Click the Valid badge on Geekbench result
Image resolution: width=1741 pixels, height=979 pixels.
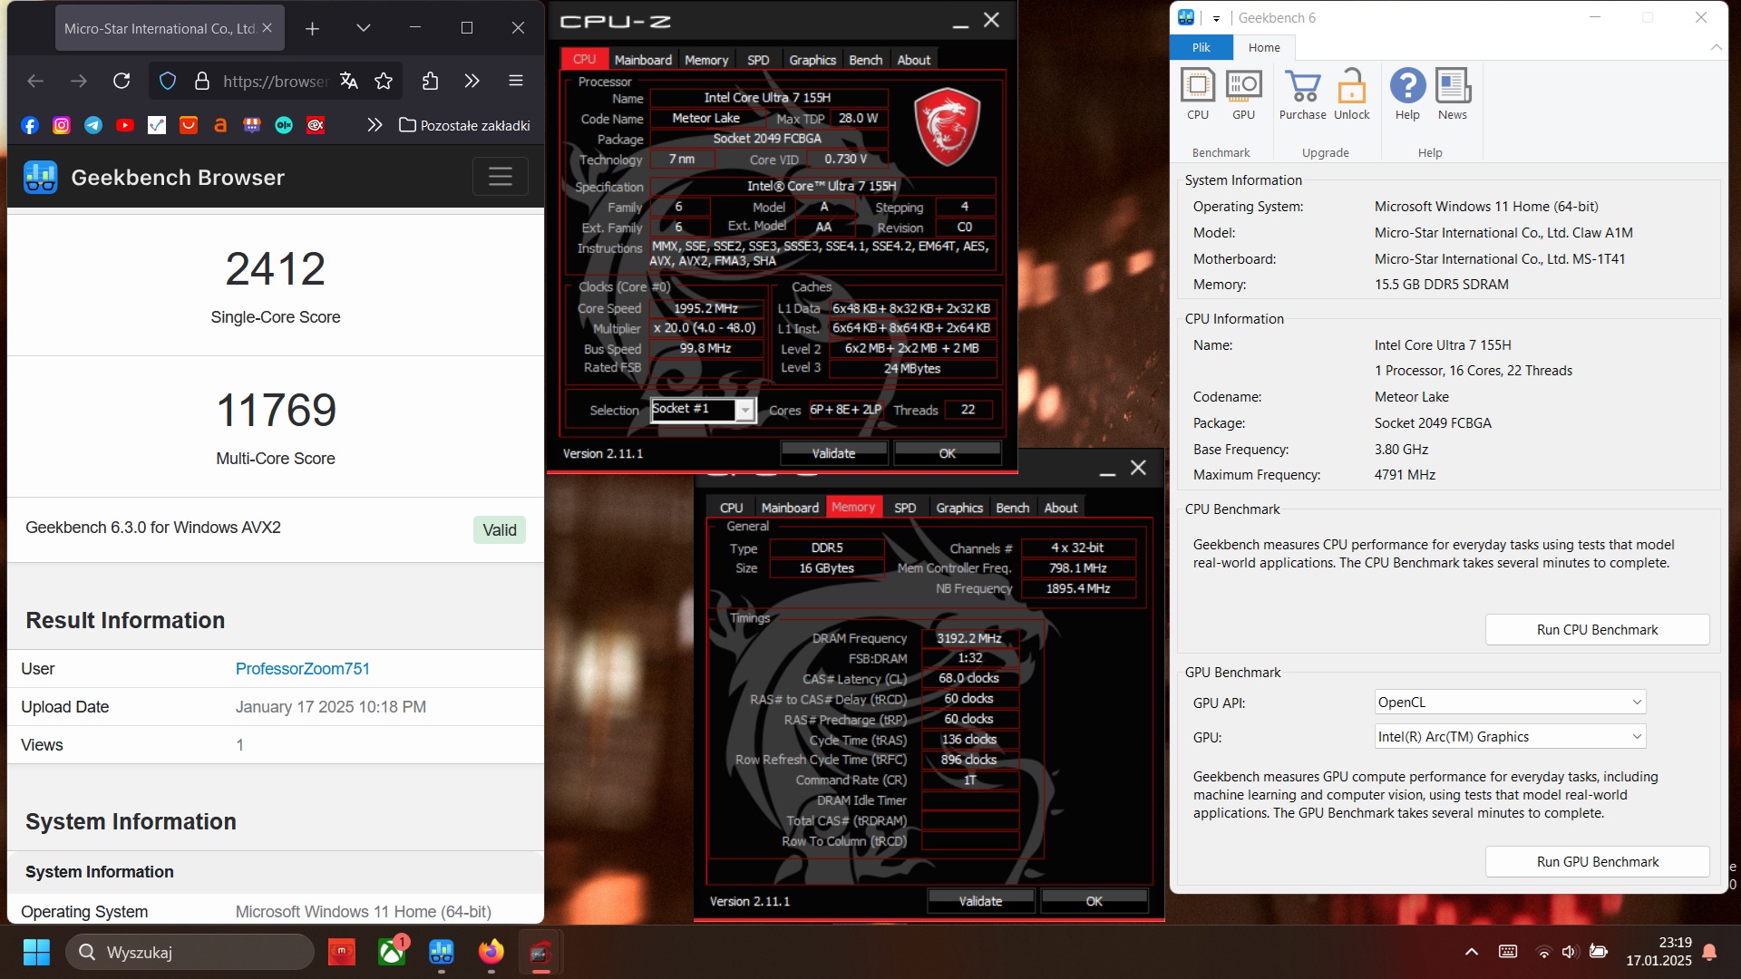click(500, 530)
